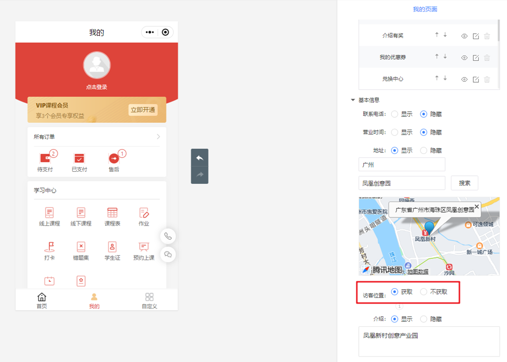Screen dimensions: 507x362
Task: Click the 凤凰创意园 address input field
Action: (402, 183)
